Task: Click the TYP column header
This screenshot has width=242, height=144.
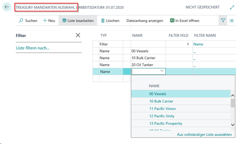Action: (x=104, y=36)
